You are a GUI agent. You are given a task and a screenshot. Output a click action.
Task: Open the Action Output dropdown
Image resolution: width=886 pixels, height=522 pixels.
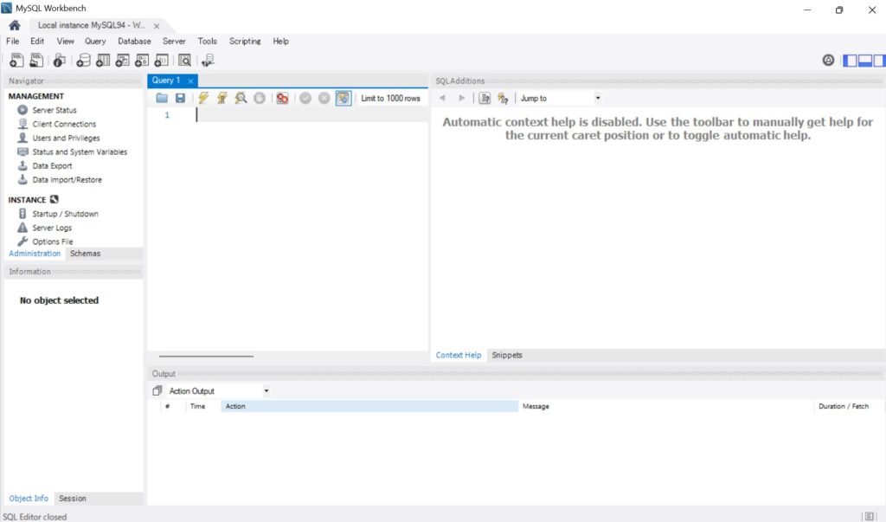click(219, 390)
